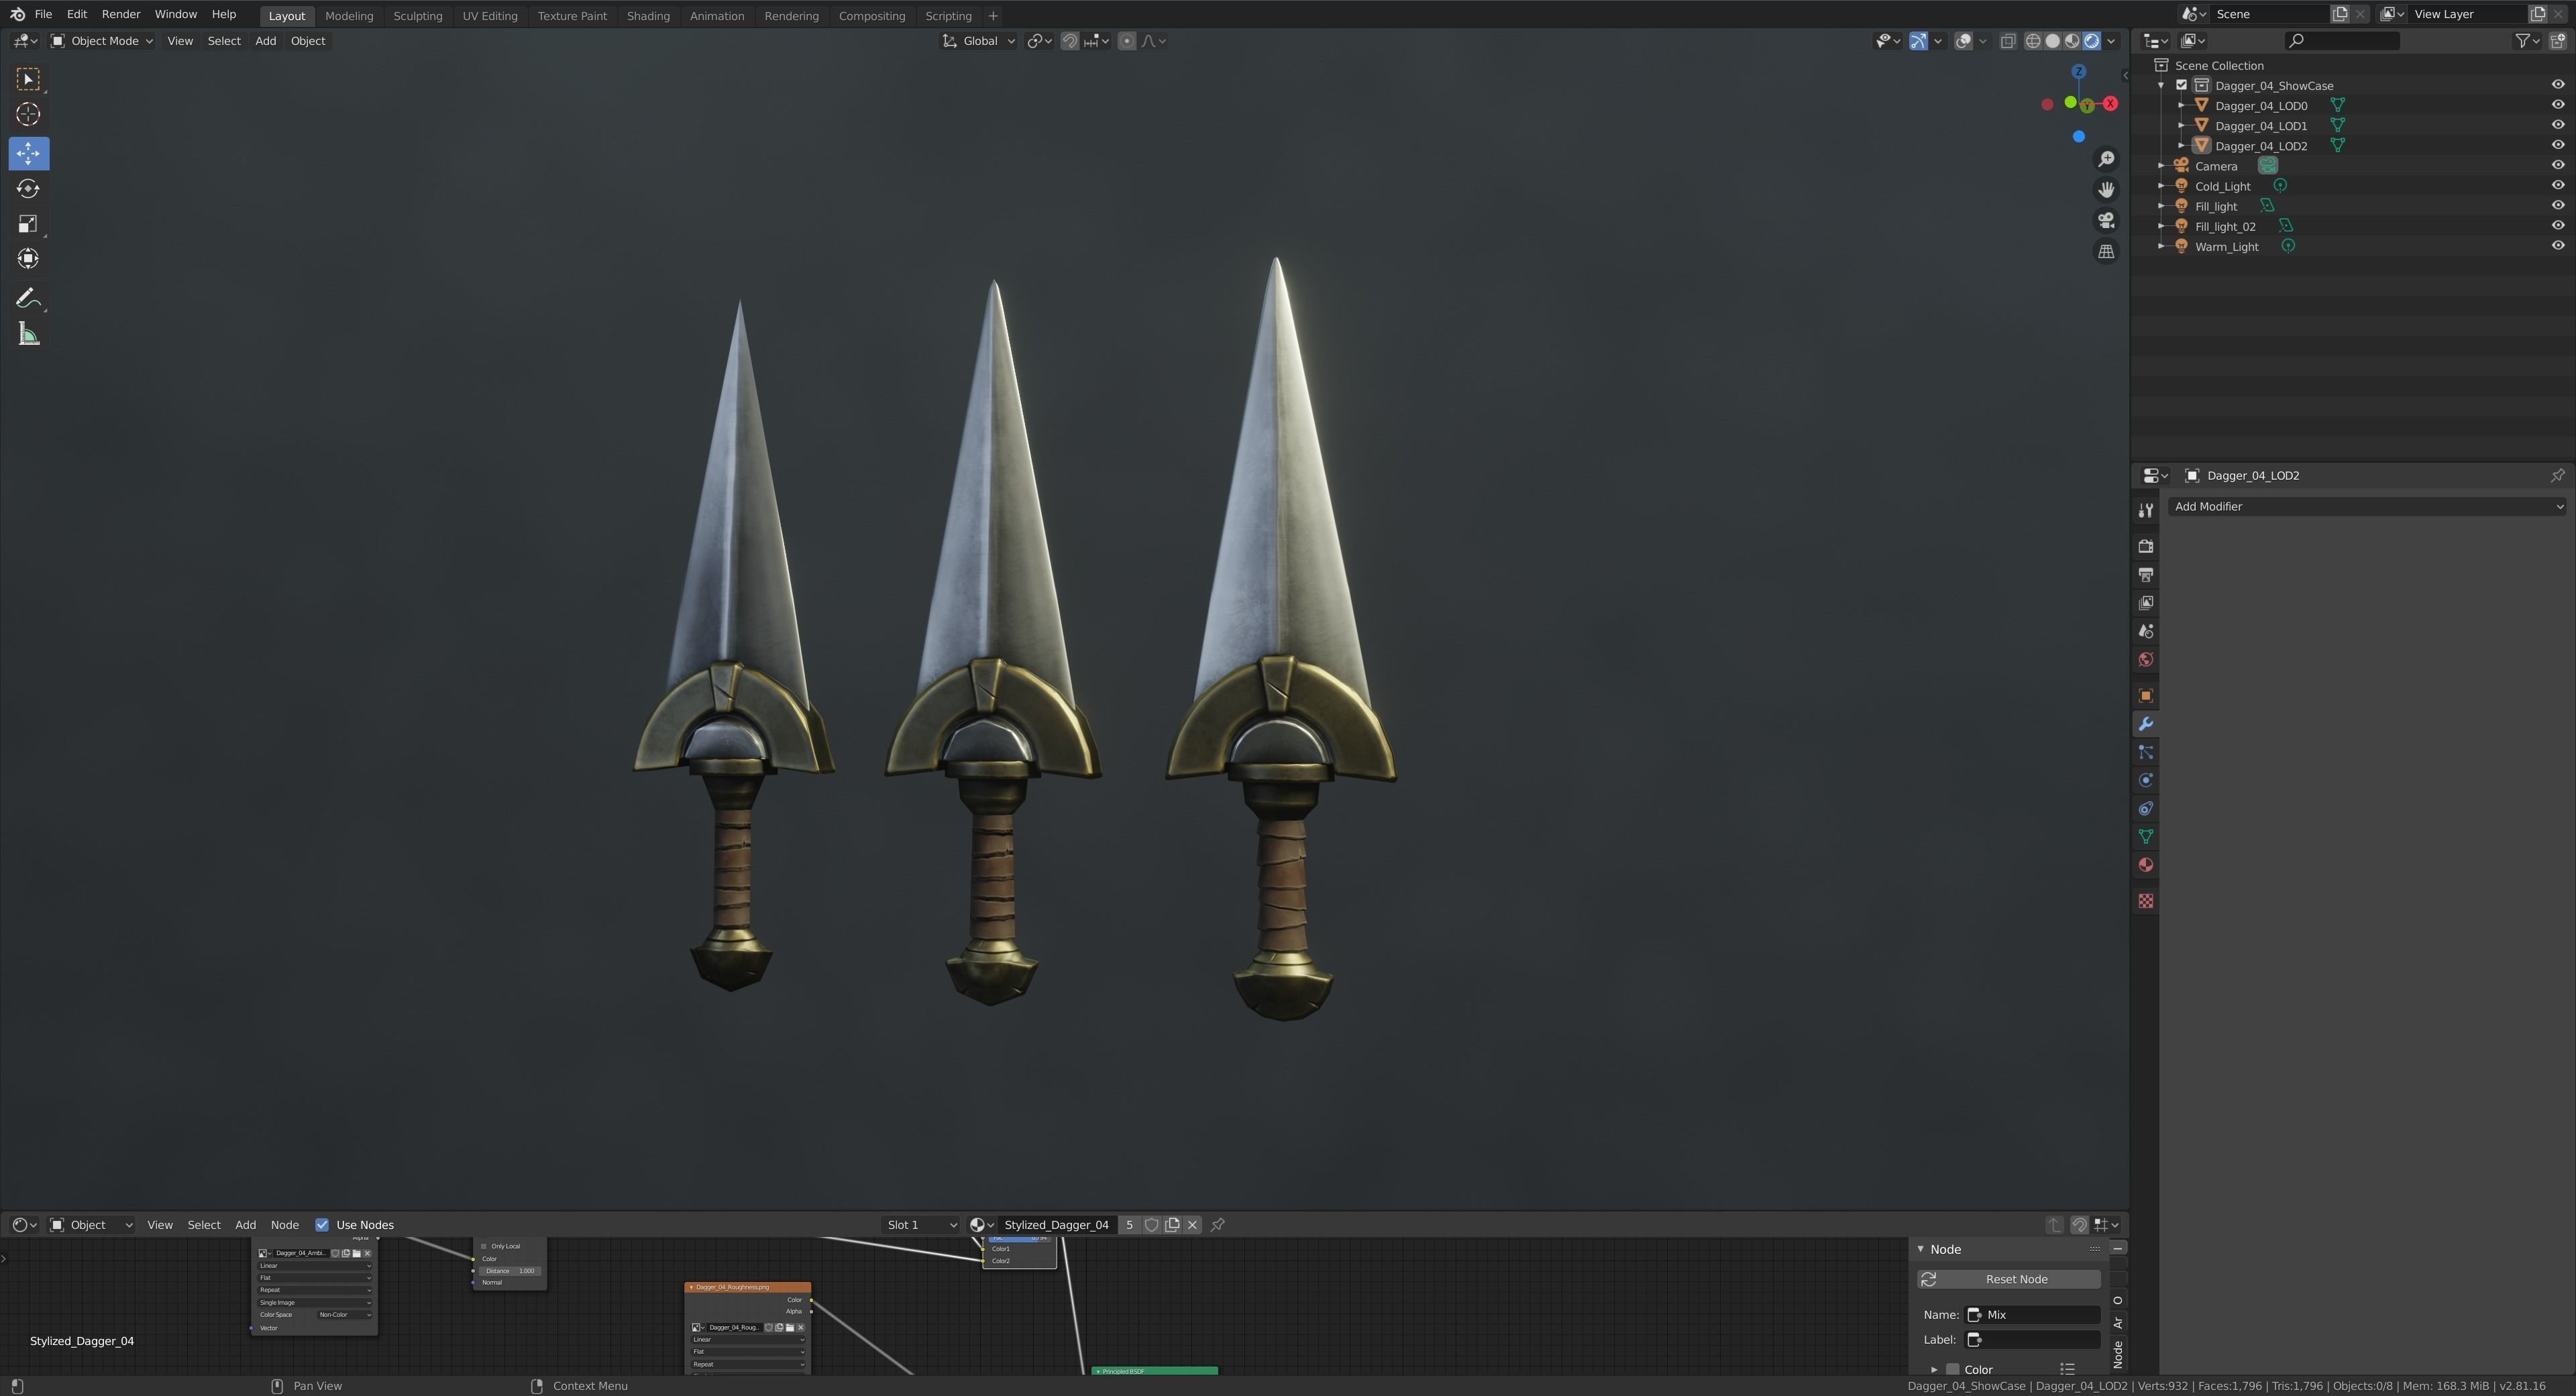Open the viewport shading options dropdown
Image resolution: width=2576 pixels, height=1396 pixels.
pos(2111,41)
